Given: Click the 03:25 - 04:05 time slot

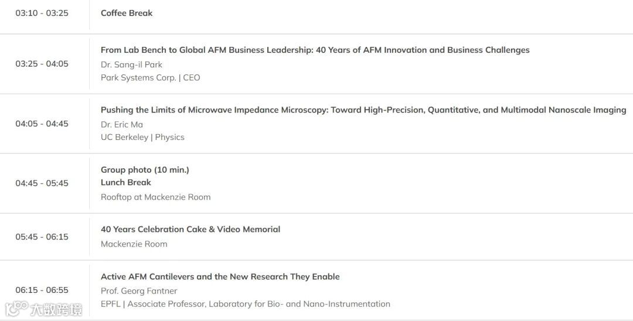Looking at the screenshot, I should tap(42, 64).
